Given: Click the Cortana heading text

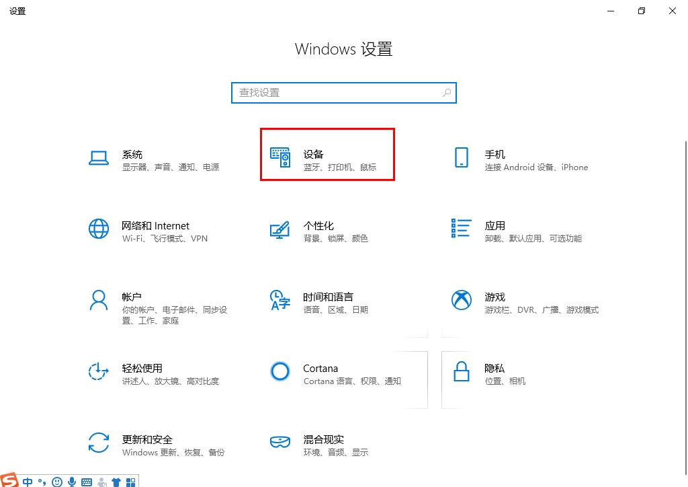Looking at the screenshot, I should click(x=320, y=368).
